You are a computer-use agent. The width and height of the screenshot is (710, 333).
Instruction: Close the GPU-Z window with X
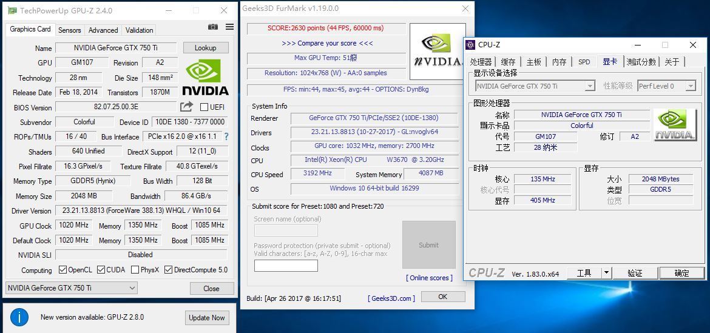point(224,10)
